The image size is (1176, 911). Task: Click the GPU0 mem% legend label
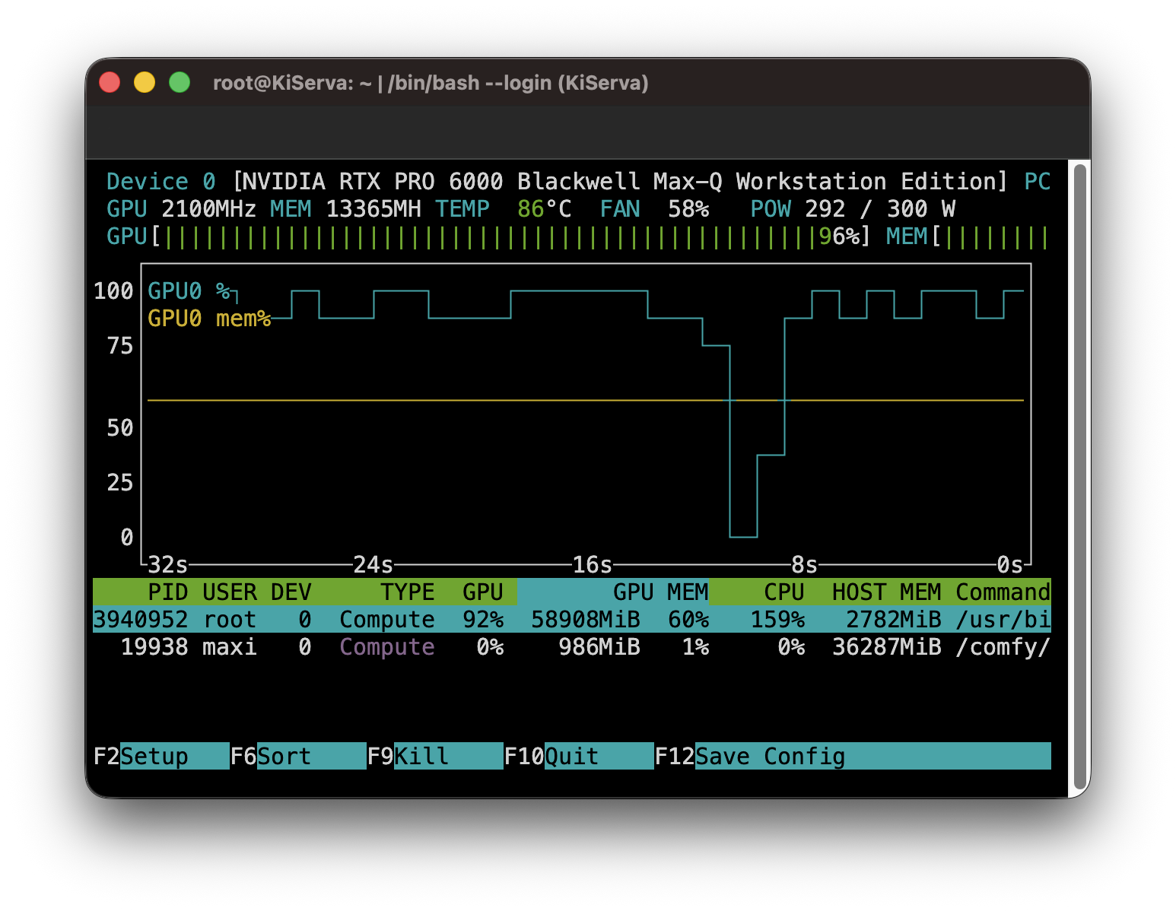coord(209,318)
